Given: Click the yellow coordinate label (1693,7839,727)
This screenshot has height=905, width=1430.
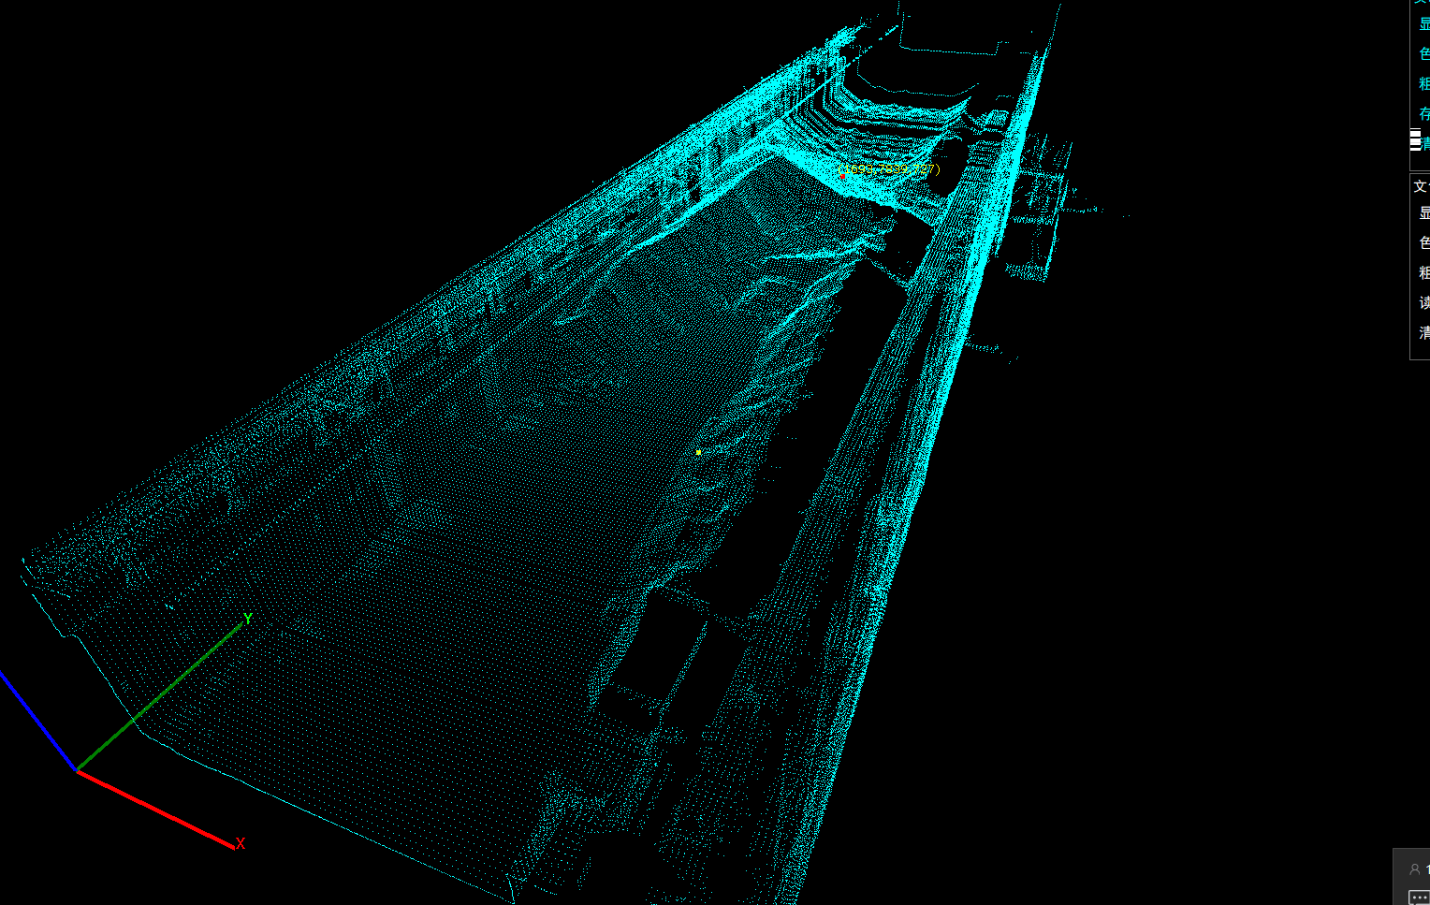Looking at the screenshot, I should click(894, 169).
